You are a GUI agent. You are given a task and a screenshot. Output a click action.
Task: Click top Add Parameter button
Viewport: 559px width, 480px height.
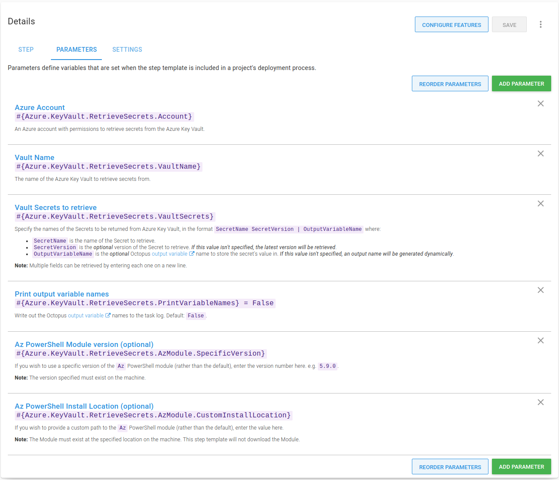point(521,84)
